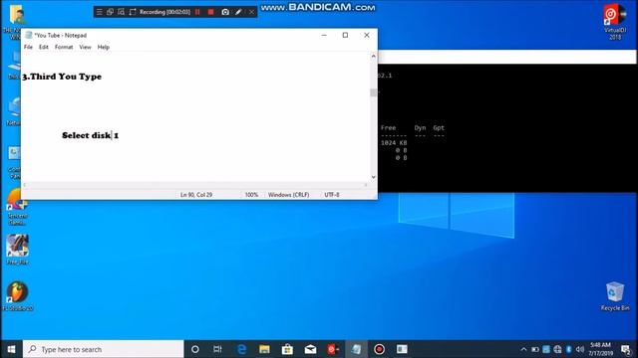Open the Bandicam toolbar hamburger menu

click(x=100, y=12)
